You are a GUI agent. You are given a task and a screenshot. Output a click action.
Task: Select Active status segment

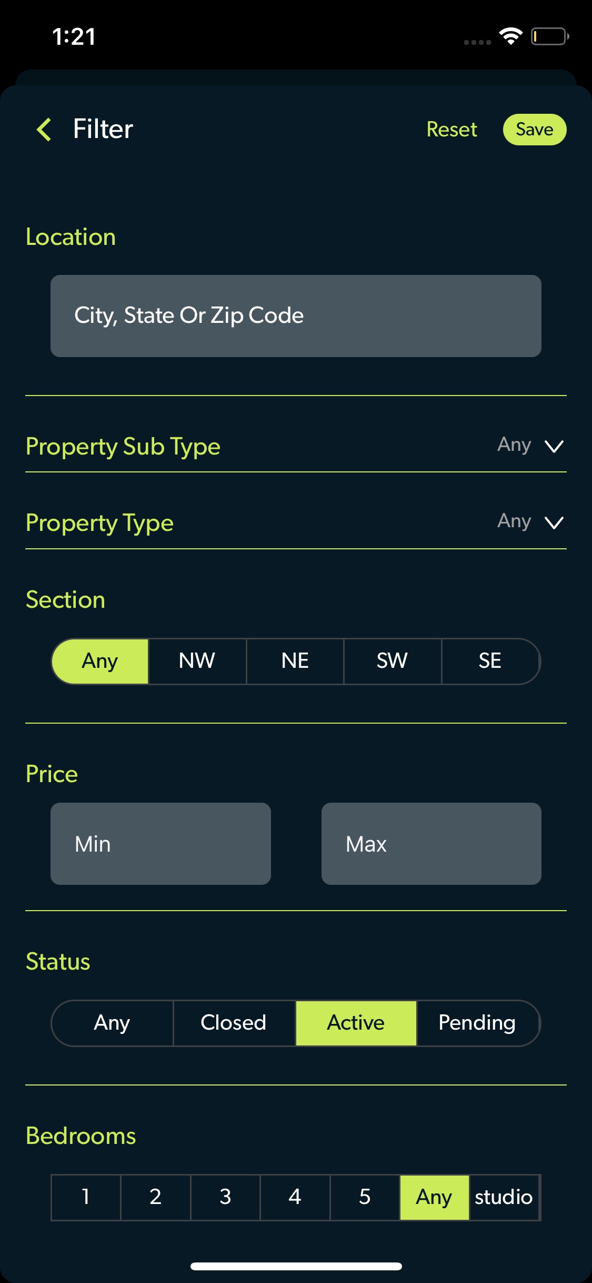click(356, 1023)
